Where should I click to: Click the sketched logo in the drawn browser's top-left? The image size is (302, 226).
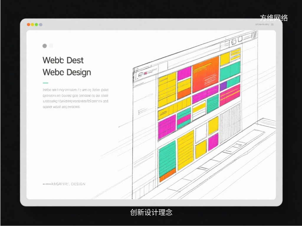(140, 74)
